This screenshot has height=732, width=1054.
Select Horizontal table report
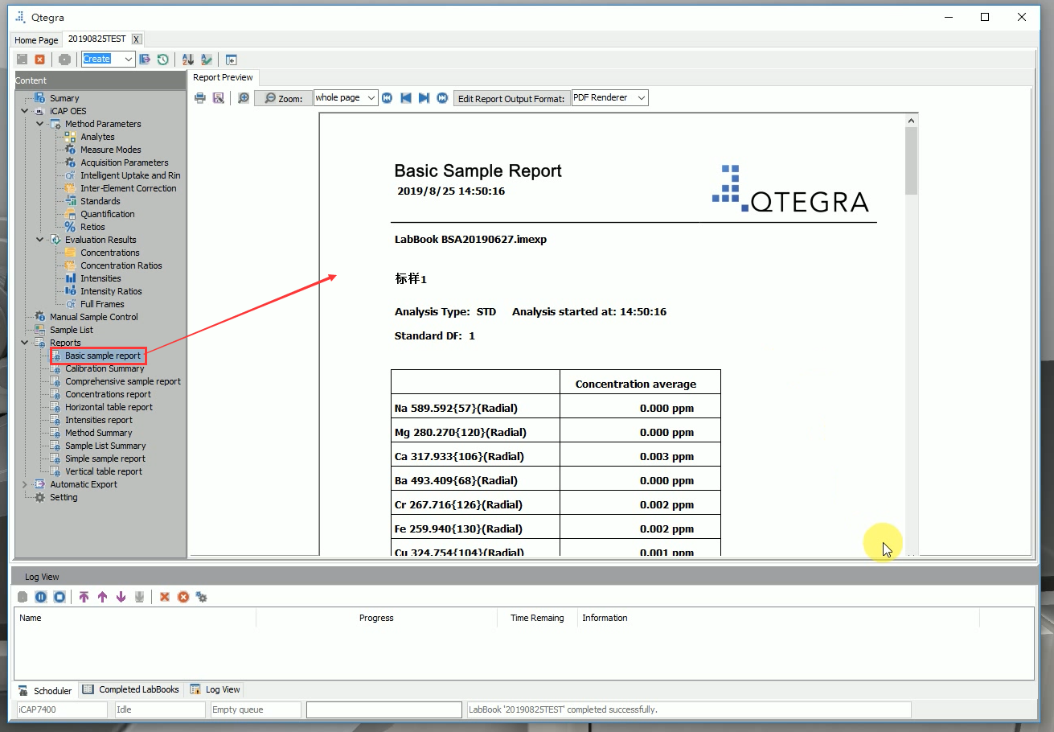(x=109, y=407)
